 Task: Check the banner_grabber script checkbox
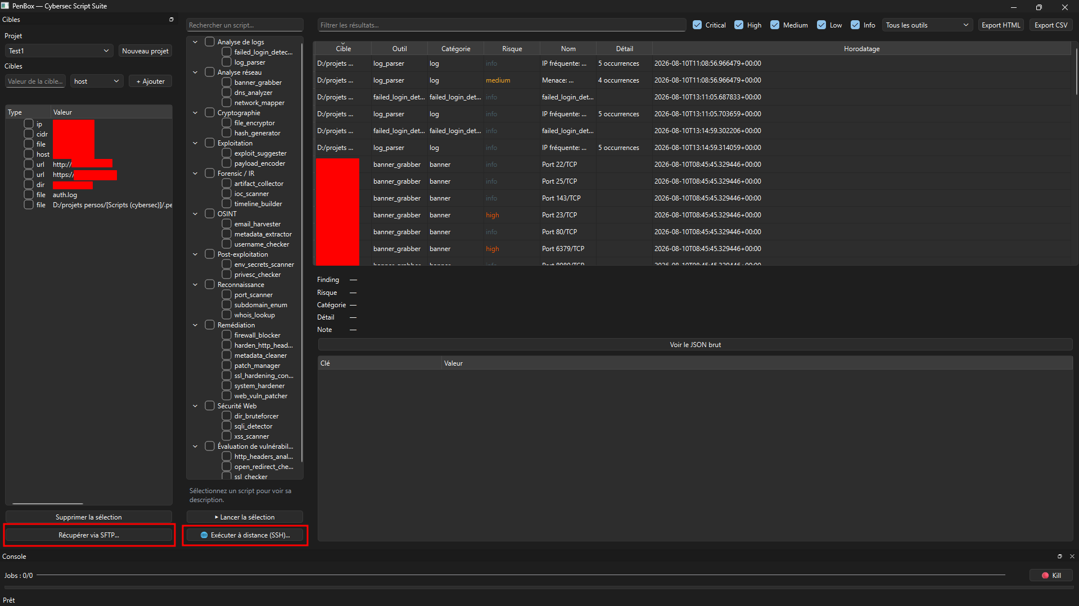[x=227, y=83]
